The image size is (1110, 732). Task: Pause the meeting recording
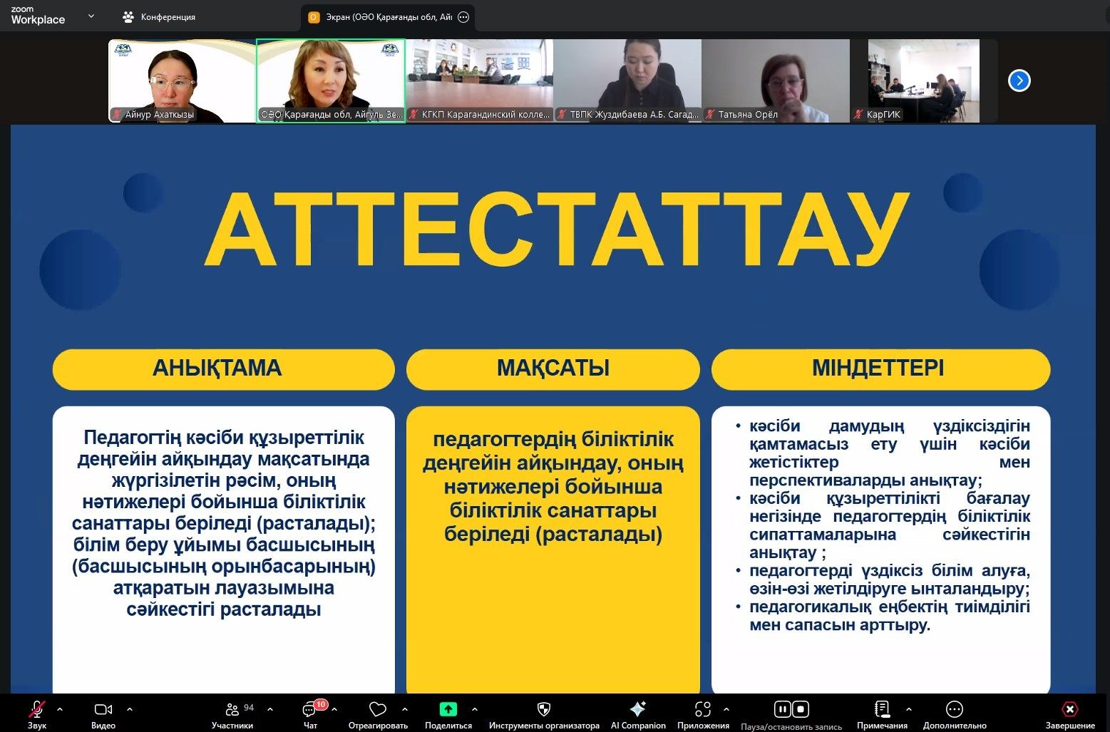(782, 709)
